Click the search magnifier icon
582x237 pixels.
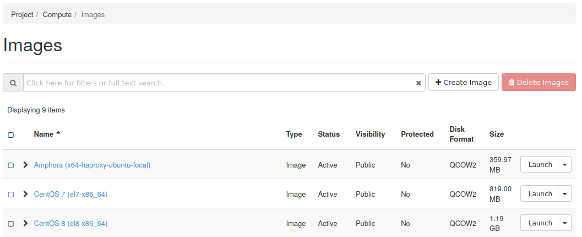pyautogui.click(x=13, y=83)
